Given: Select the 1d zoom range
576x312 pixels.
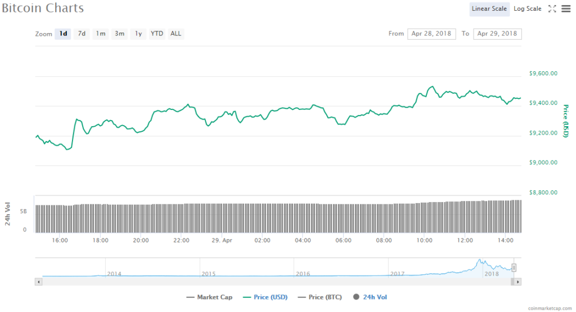Looking at the screenshot, I should 64,34.
